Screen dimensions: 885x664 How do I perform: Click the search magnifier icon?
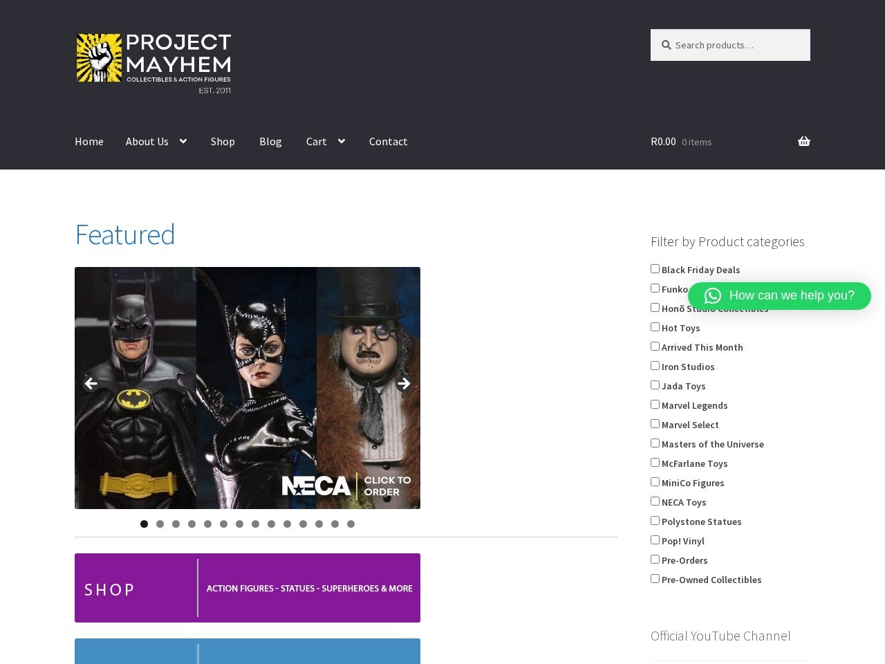point(666,45)
